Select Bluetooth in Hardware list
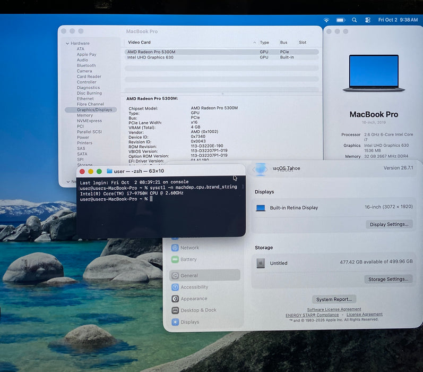The image size is (423, 372). [86, 65]
